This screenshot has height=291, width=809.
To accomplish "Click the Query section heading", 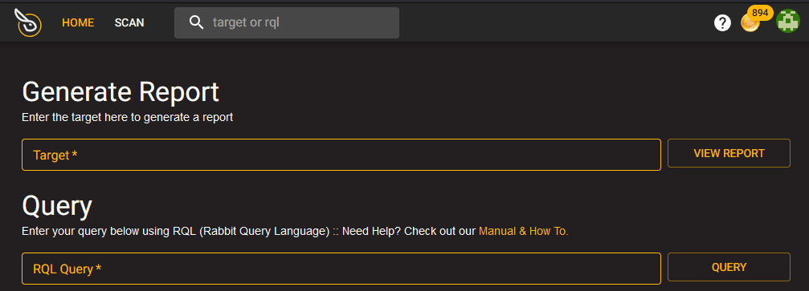I will (x=57, y=207).
